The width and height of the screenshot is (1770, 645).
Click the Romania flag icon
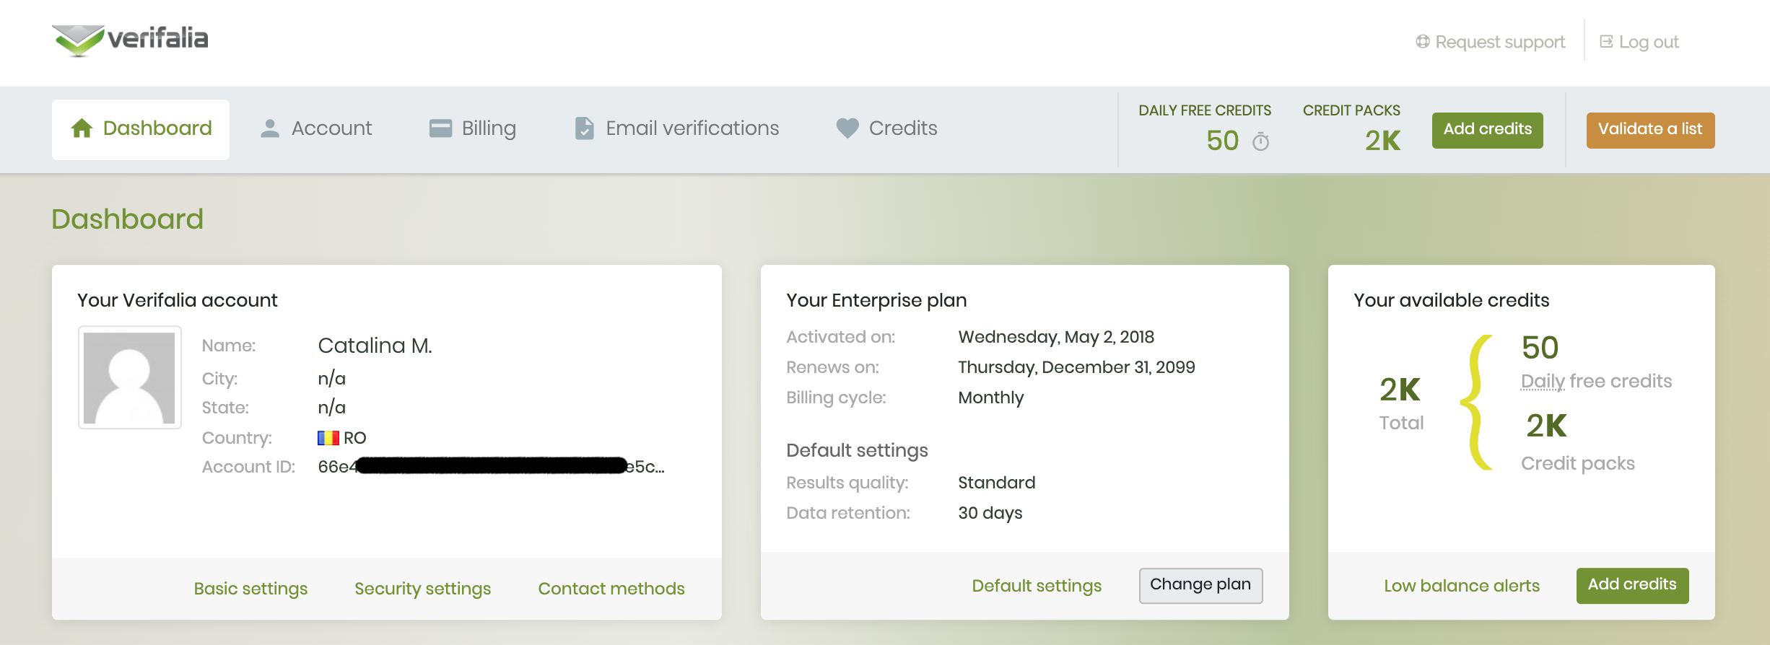[328, 438]
